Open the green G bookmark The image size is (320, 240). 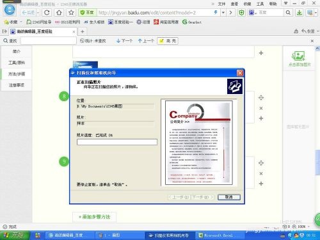pyautogui.click(x=192, y=22)
